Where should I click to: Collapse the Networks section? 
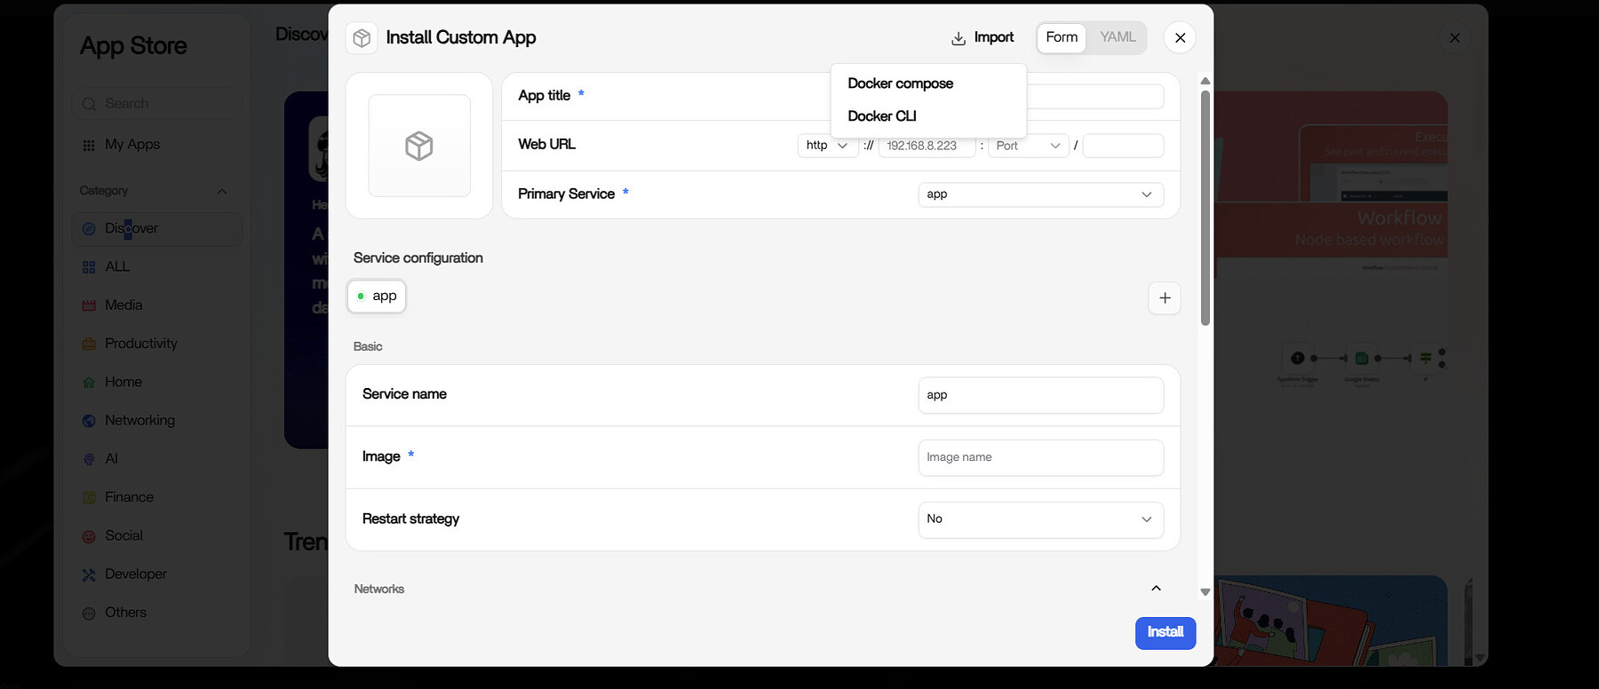[1156, 589]
